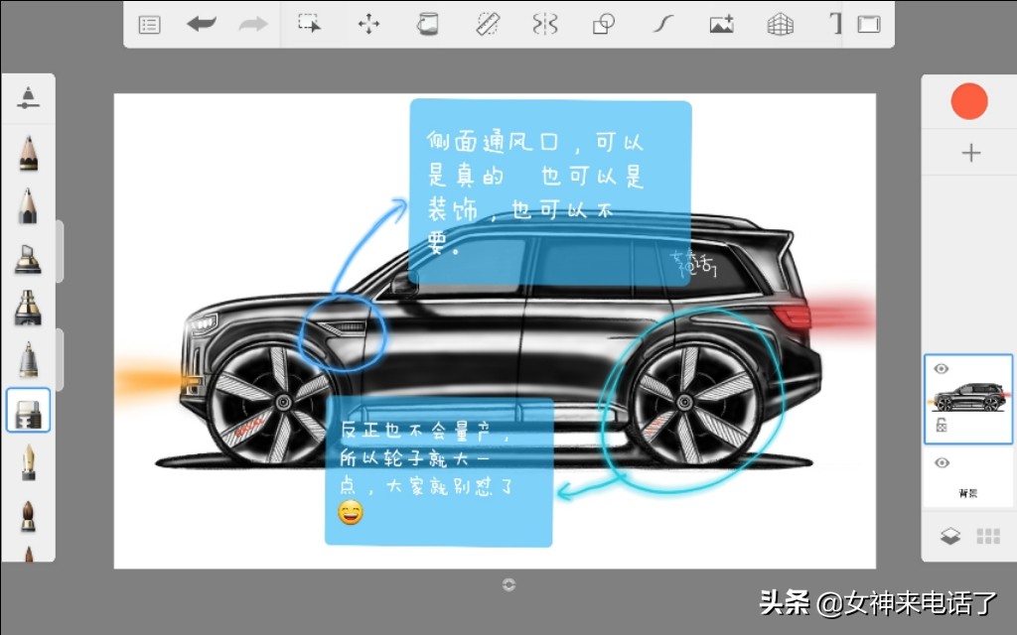Open blend options via the layers icon
This screenshot has height=635, width=1017.
click(952, 535)
